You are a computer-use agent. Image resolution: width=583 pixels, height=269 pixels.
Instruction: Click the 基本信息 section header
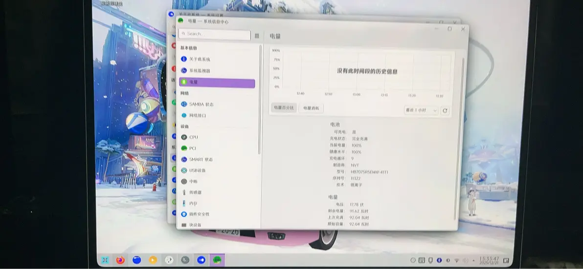(x=188, y=48)
